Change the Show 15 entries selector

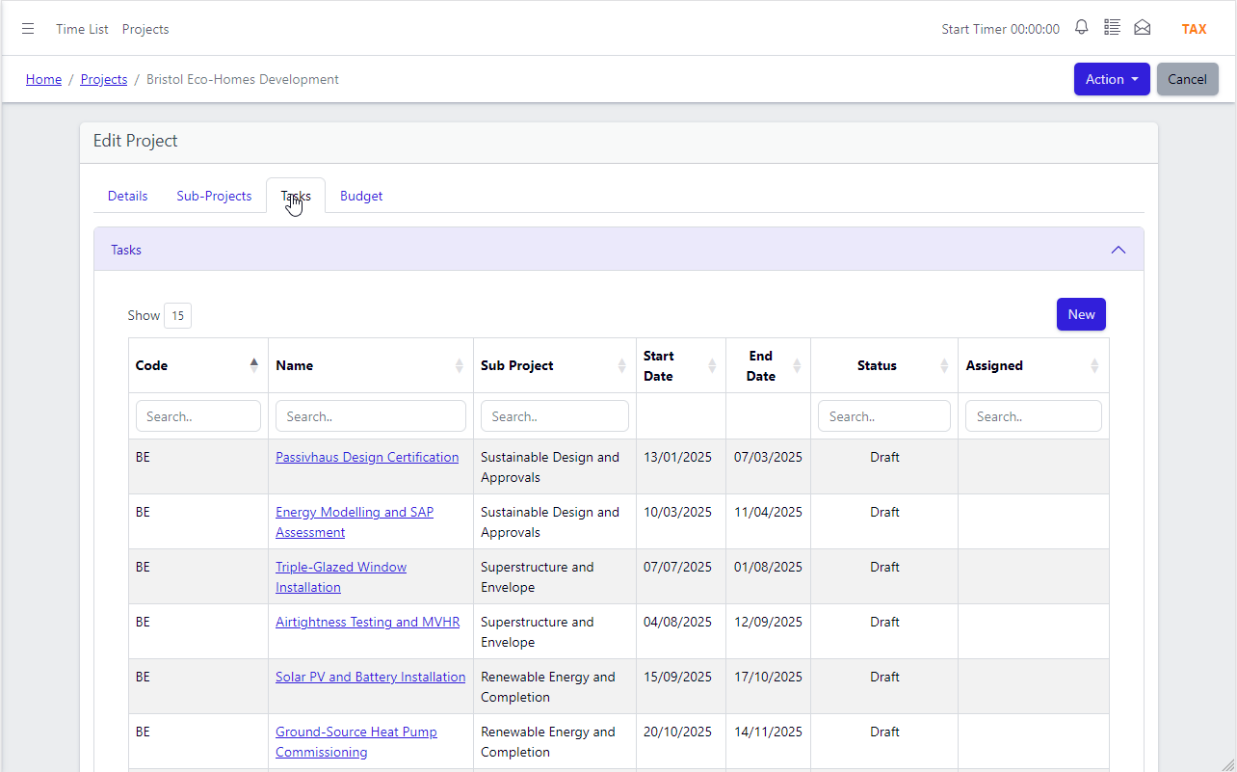tap(177, 315)
